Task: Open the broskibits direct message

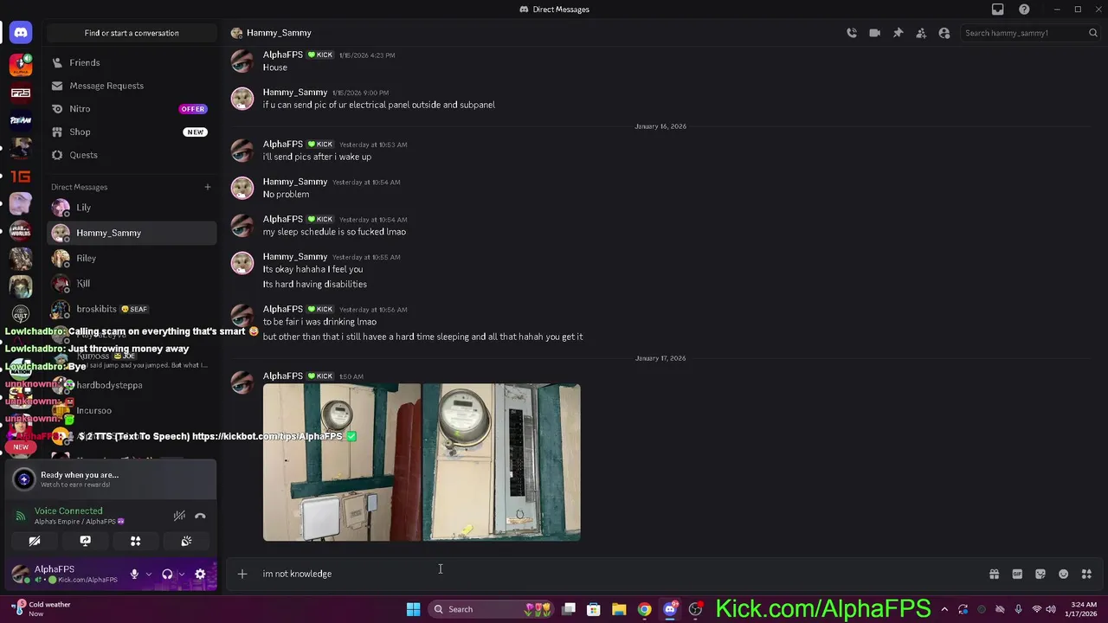Action: [132, 309]
